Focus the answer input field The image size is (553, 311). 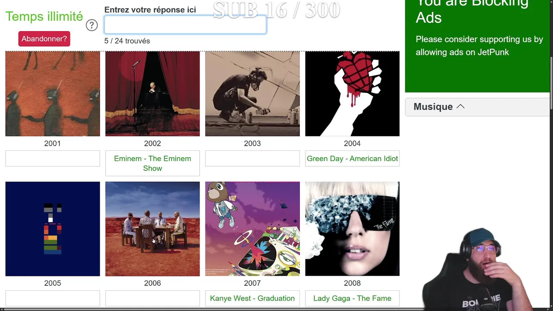click(x=185, y=25)
